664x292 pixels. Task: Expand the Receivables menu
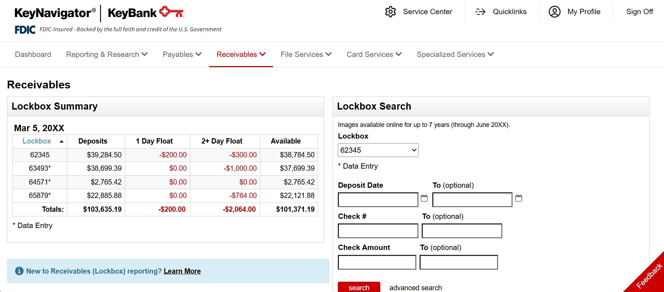click(241, 54)
